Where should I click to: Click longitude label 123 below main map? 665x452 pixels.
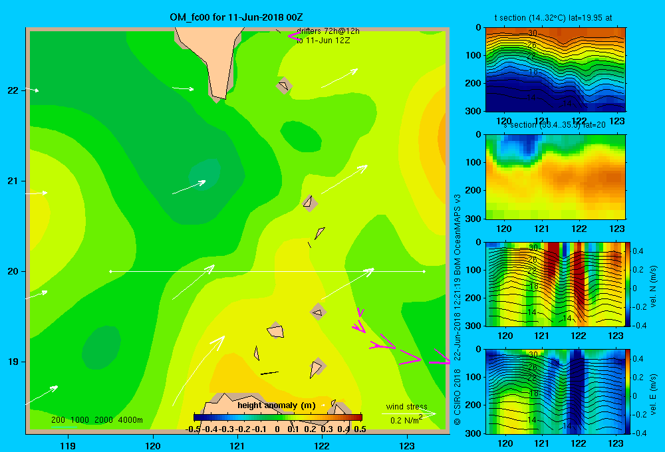[407, 445]
